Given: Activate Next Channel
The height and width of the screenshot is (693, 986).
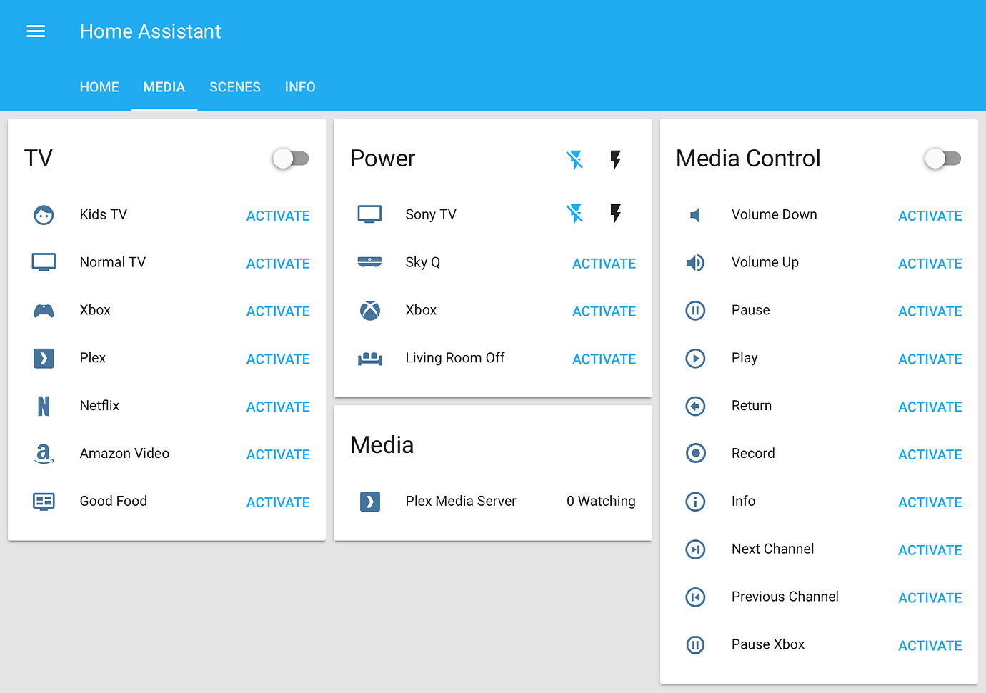Looking at the screenshot, I should coord(930,549).
